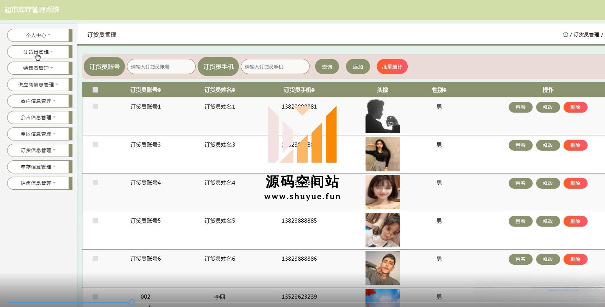Image resolution: width=605 pixels, height=307 pixels.
Task: Sort by 性别 column arrows
Action: pos(445,90)
